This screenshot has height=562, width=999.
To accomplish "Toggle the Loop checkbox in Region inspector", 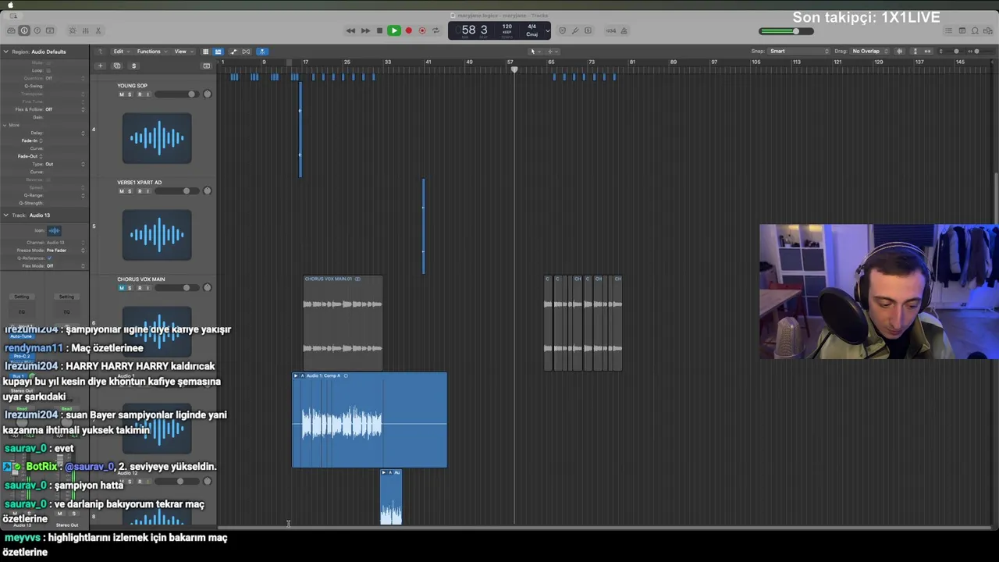I will tap(48, 70).
